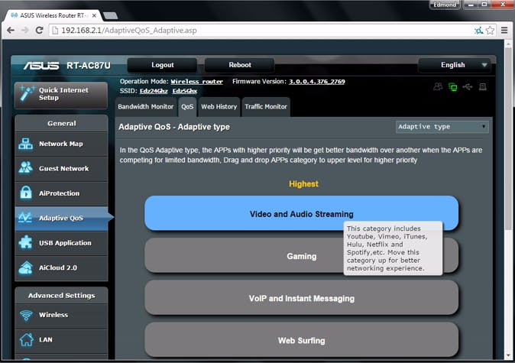Open the Adaptive type dropdown
The width and height of the screenshot is (515, 363).
(x=442, y=127)
